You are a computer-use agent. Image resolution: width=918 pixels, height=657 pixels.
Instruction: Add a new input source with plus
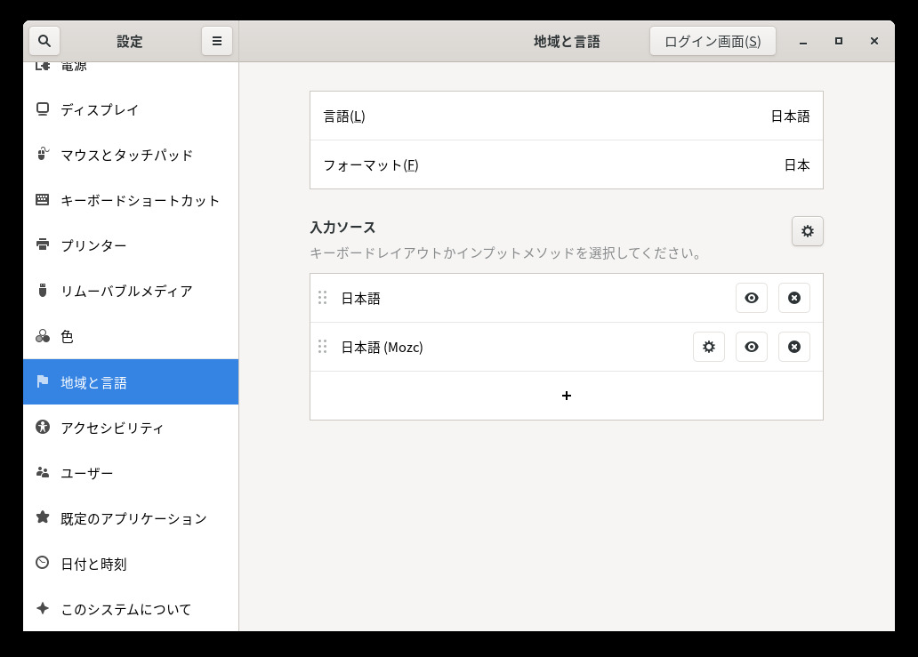pos(566,396)
